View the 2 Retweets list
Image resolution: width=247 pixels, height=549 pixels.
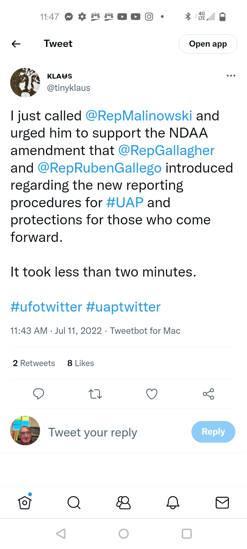click(x=34, y=363)
